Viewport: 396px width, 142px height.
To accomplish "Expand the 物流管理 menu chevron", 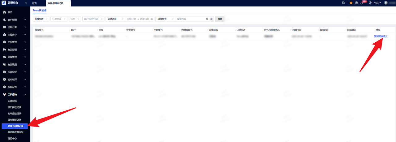I will (25, 49).
